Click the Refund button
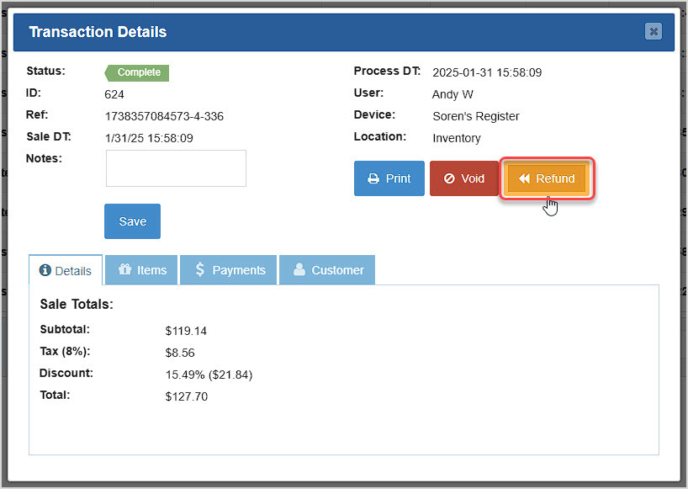The image size is (688, 489). [x=547, y=178]
